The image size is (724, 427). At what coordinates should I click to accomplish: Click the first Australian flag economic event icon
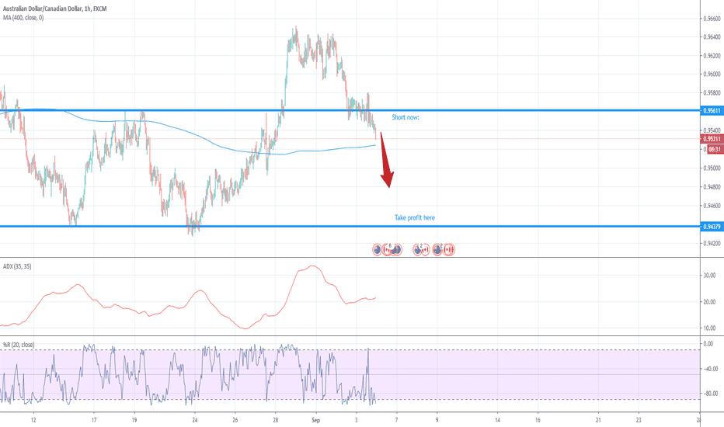tap(377, 250)
